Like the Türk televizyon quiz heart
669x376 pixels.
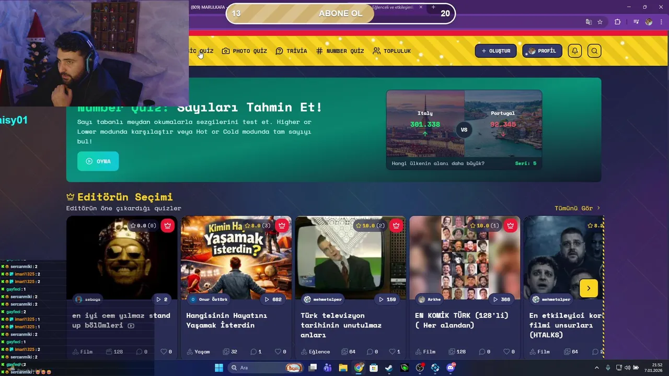pyautogui.click(x=395, y=351)
